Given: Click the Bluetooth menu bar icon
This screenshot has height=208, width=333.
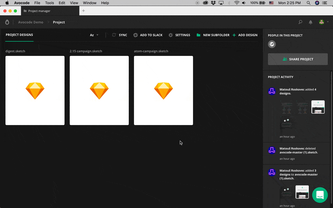Looking at the screenshot, I should pos(229,3).
